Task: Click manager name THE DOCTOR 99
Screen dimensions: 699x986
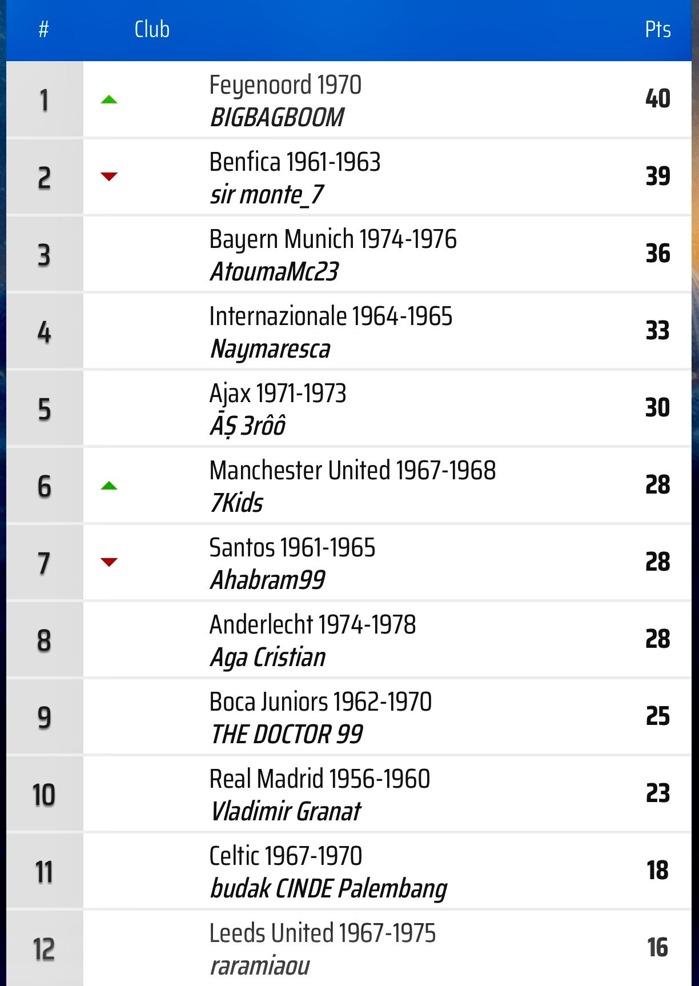Action: (x=287, y=735)
